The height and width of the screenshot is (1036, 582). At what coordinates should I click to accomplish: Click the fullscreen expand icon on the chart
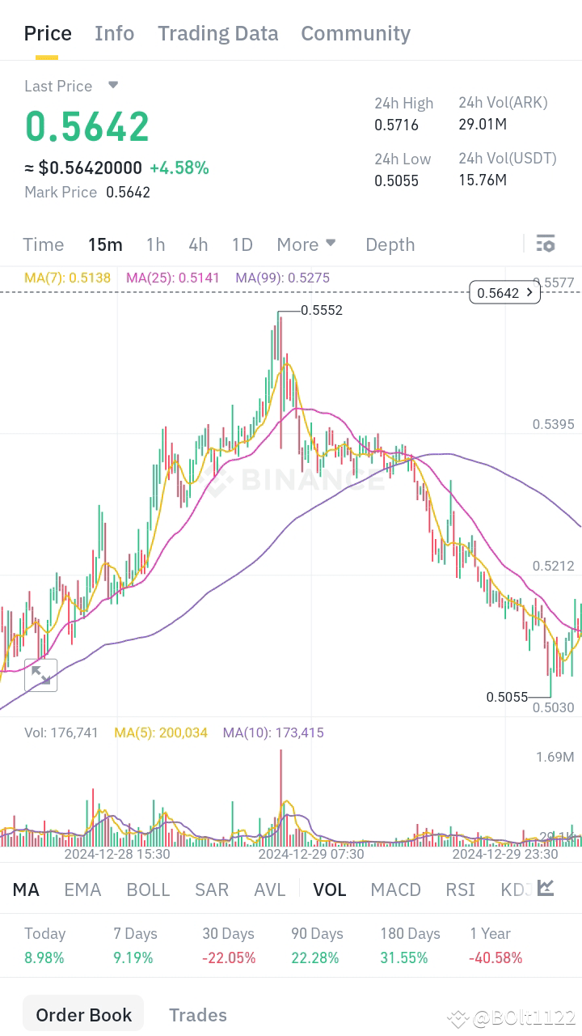point(41,676)
